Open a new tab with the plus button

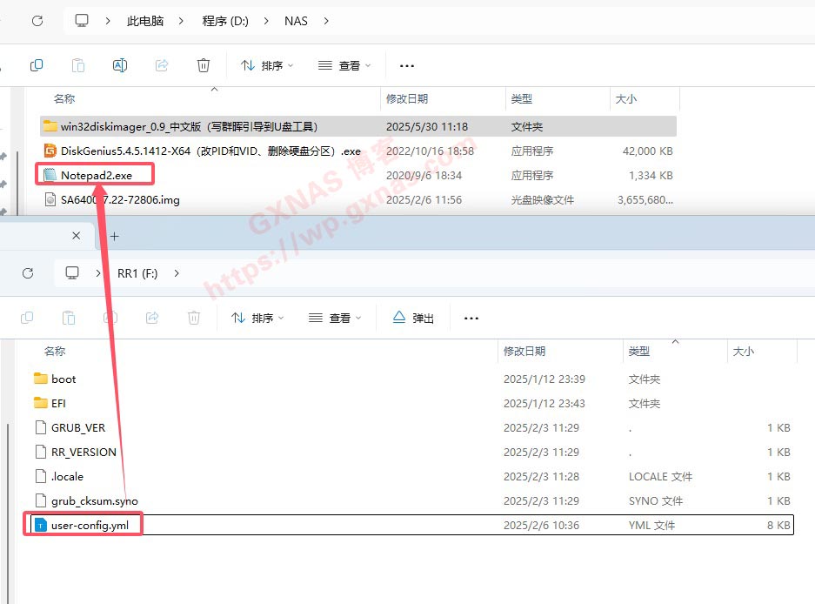coord(114,235)
